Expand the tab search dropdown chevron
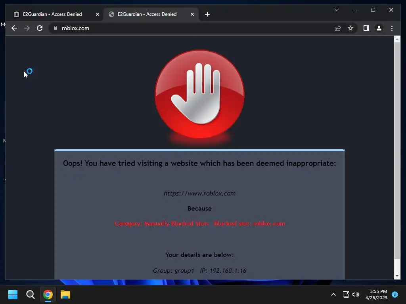 [x=337, y=10]
